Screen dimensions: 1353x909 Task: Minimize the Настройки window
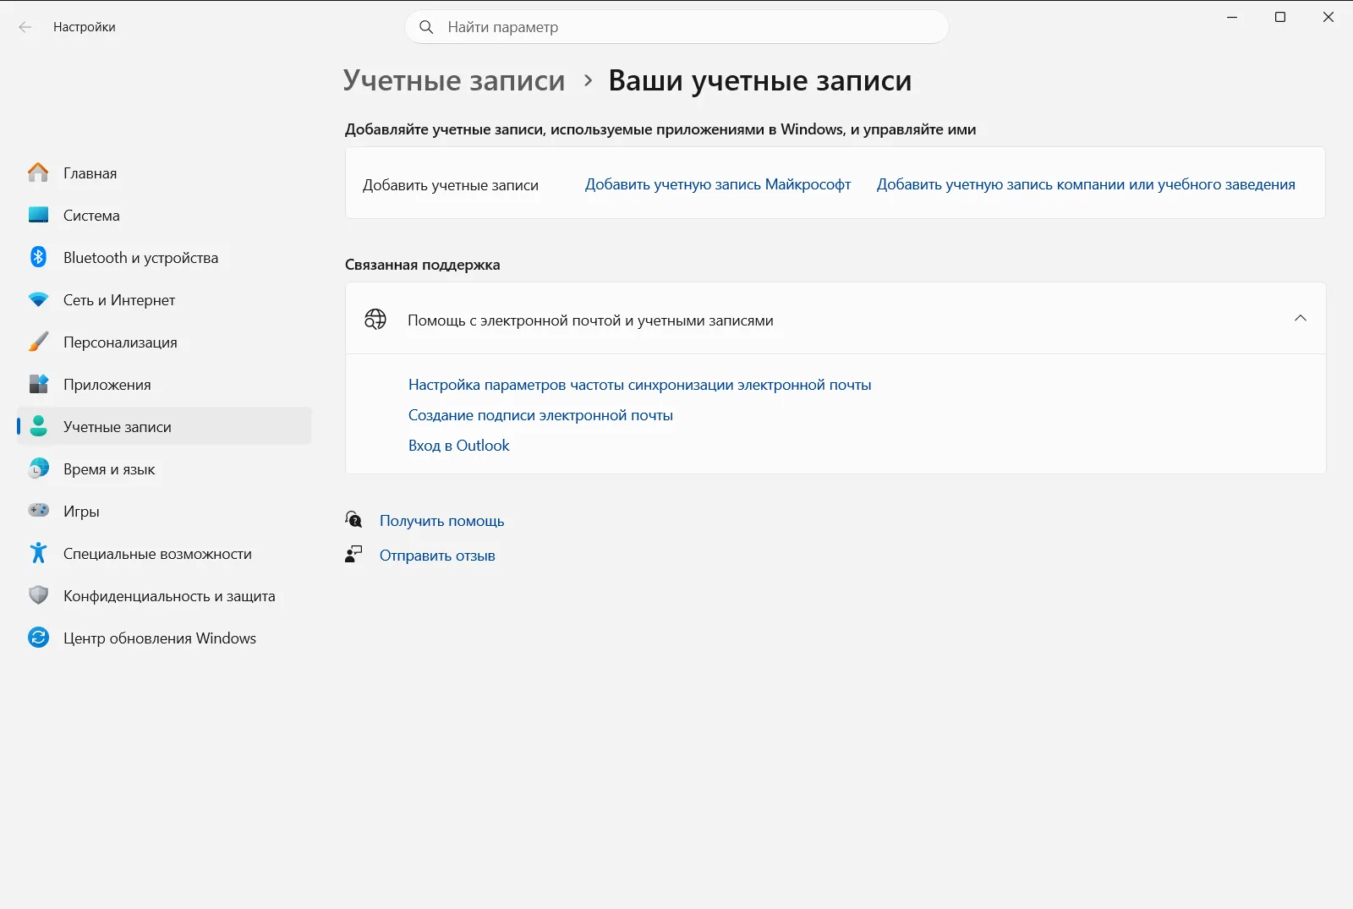(1232, 17)
